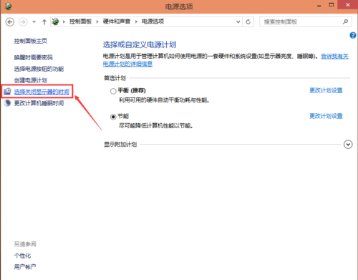Select the 节能 radio button
The width and height of the screenshot is (358, 280).
point(113,117)
